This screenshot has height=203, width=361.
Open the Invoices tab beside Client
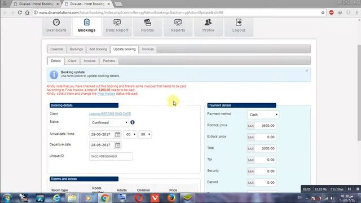pos(90,61)
